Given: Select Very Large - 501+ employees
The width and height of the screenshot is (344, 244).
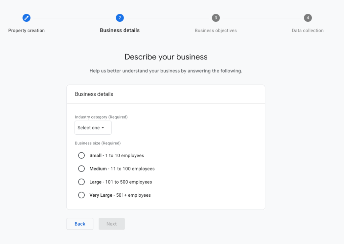Looking at the screenshot, I should click(81, 195).
